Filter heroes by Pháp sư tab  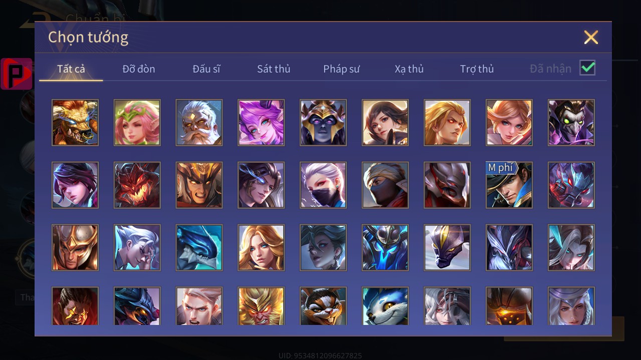click(x=341, y=69)
